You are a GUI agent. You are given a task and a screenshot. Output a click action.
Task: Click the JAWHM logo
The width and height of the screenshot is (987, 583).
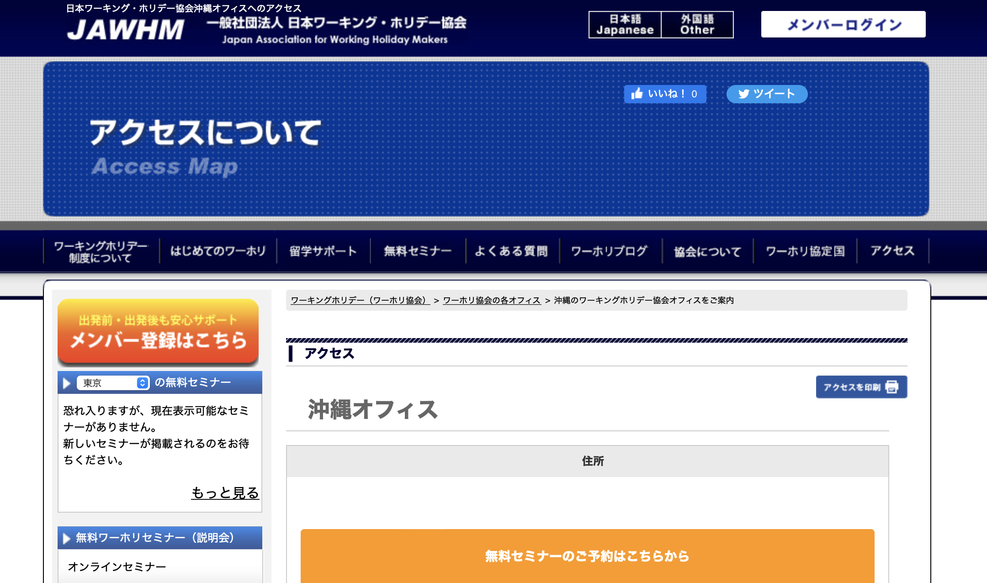pyautogui.click(x=126, y=30)
